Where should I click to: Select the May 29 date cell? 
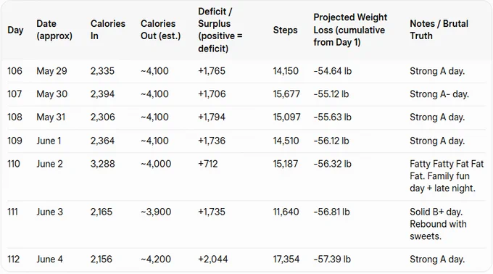52,71
